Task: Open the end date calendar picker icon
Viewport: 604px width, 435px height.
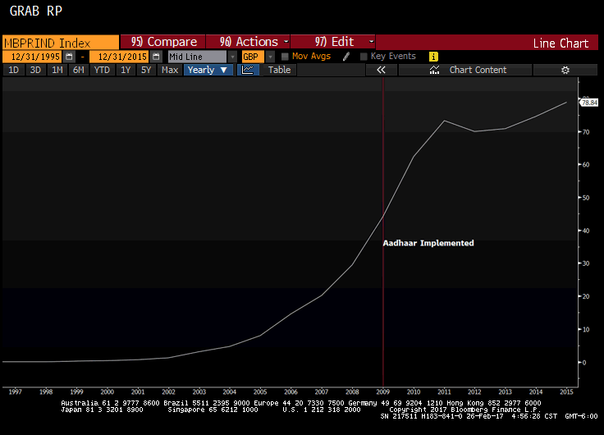Action: [x=156, y=57]
